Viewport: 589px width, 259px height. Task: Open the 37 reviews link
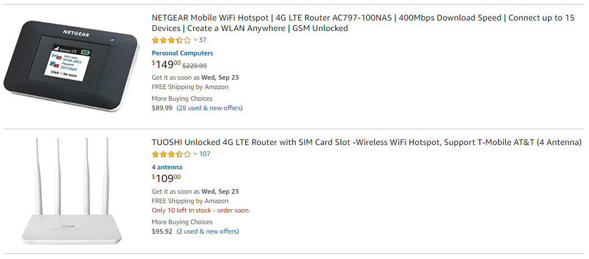(203, 40)
